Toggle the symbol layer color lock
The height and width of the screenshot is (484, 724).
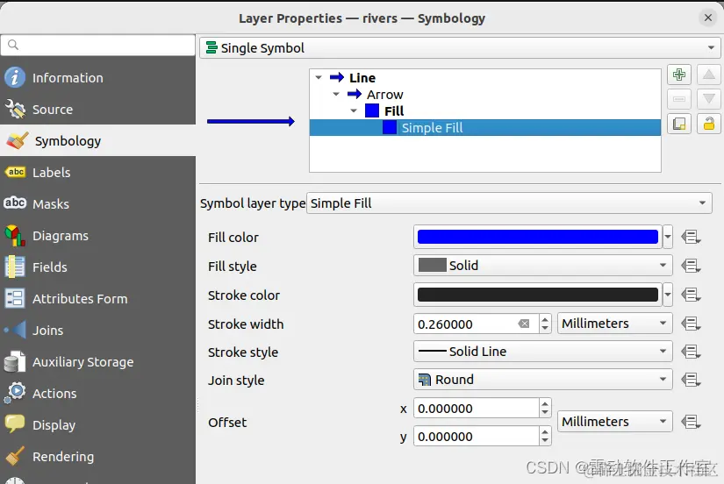click(x=709, y=124)
